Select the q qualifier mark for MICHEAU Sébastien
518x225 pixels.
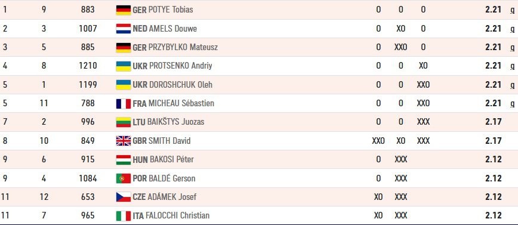[x=513, y=104]
